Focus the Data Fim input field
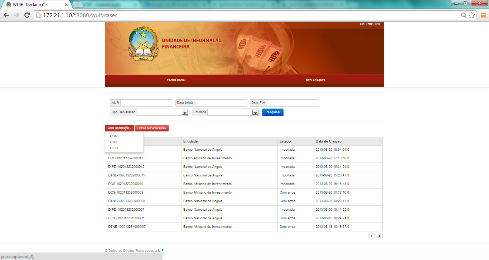 (x=293, y=103)
